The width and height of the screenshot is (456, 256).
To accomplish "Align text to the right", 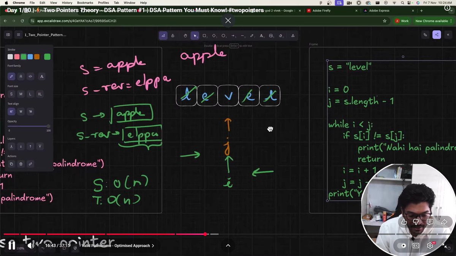I will pos(30,111).
